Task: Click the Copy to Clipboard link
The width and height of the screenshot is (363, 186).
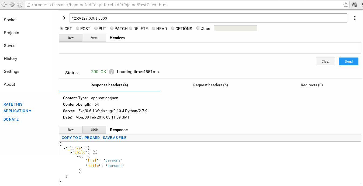Action: (81, 138)
